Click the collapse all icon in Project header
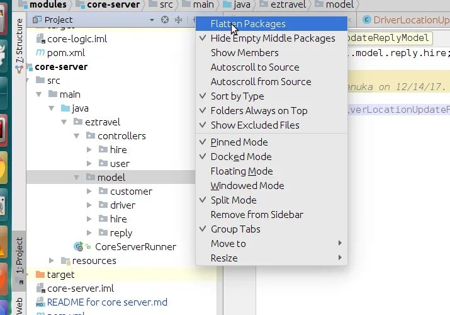The image size is (450, 315). click(x=178, y=20)
